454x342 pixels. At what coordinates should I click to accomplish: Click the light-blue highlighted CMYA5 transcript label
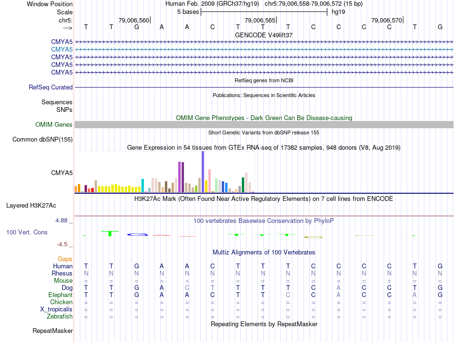pyautogui.click(x=62, y=49)
